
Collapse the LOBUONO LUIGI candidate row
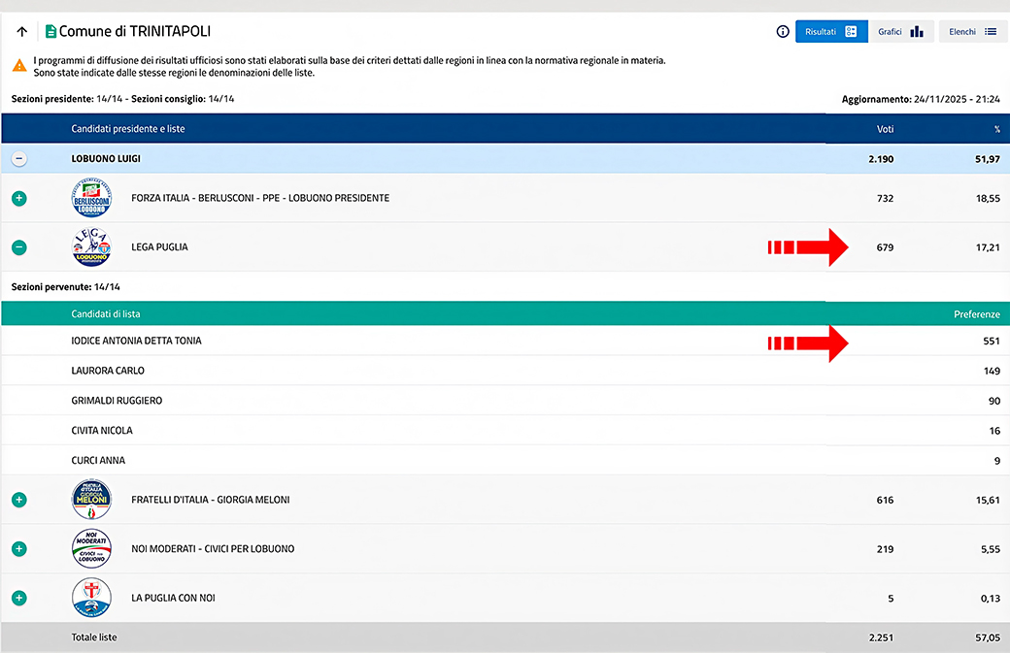tap(19, 158)
